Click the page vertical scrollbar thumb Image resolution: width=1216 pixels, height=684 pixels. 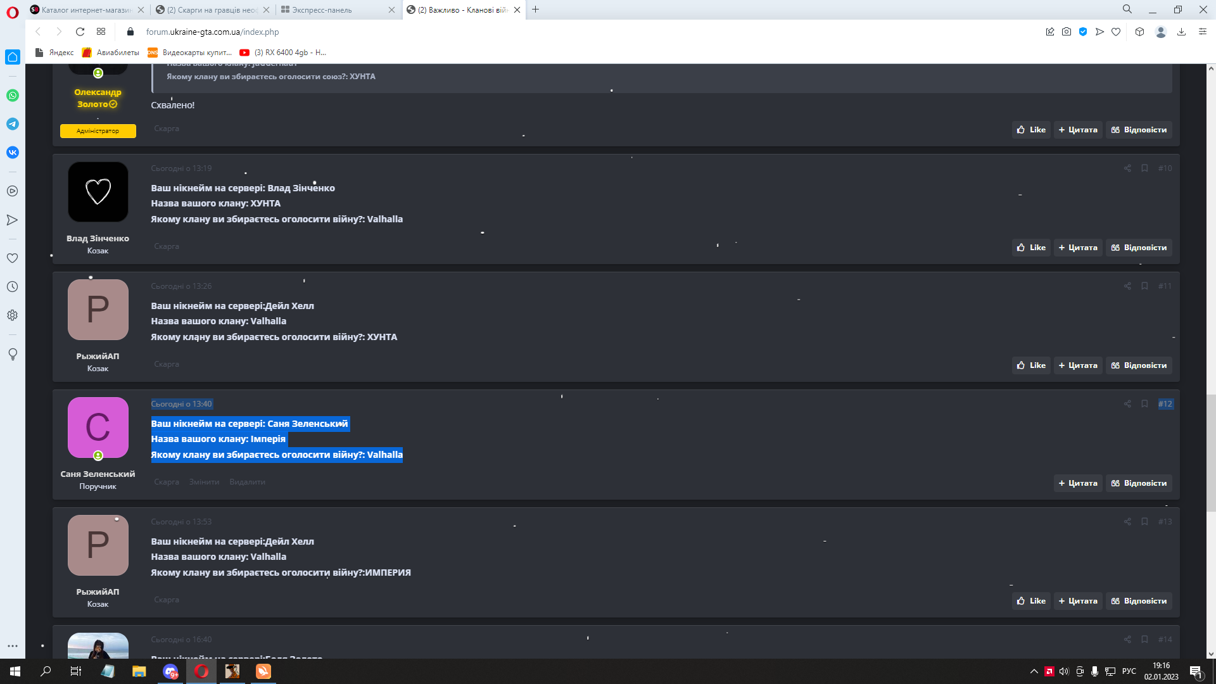(x=1211, y=453)
